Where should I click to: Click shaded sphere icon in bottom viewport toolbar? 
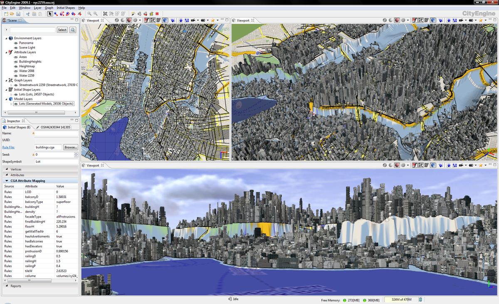click(390, 165)
